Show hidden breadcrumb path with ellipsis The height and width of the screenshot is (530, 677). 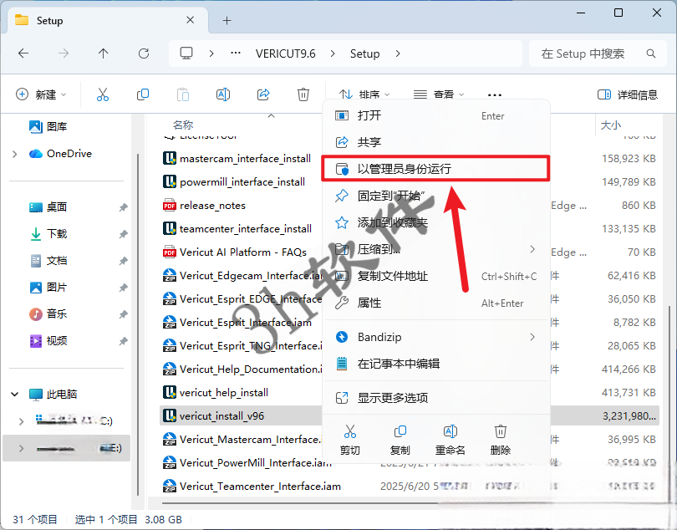pyautogui.click(x=236, y=54)
